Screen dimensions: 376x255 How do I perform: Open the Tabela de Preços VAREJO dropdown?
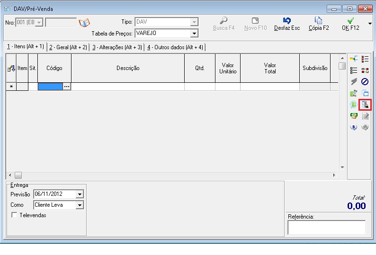pyautogui.click(x=194, y=33)
